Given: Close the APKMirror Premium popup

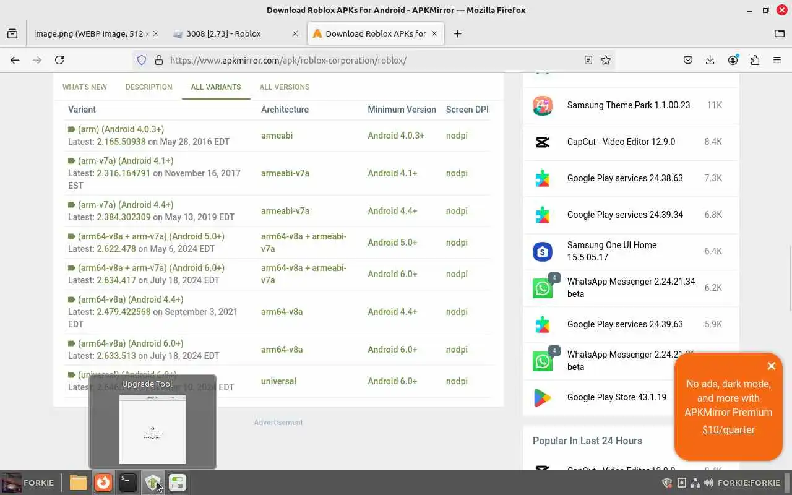Looking at the screenshot, I should pyautogui.click(x=771, y=366).
